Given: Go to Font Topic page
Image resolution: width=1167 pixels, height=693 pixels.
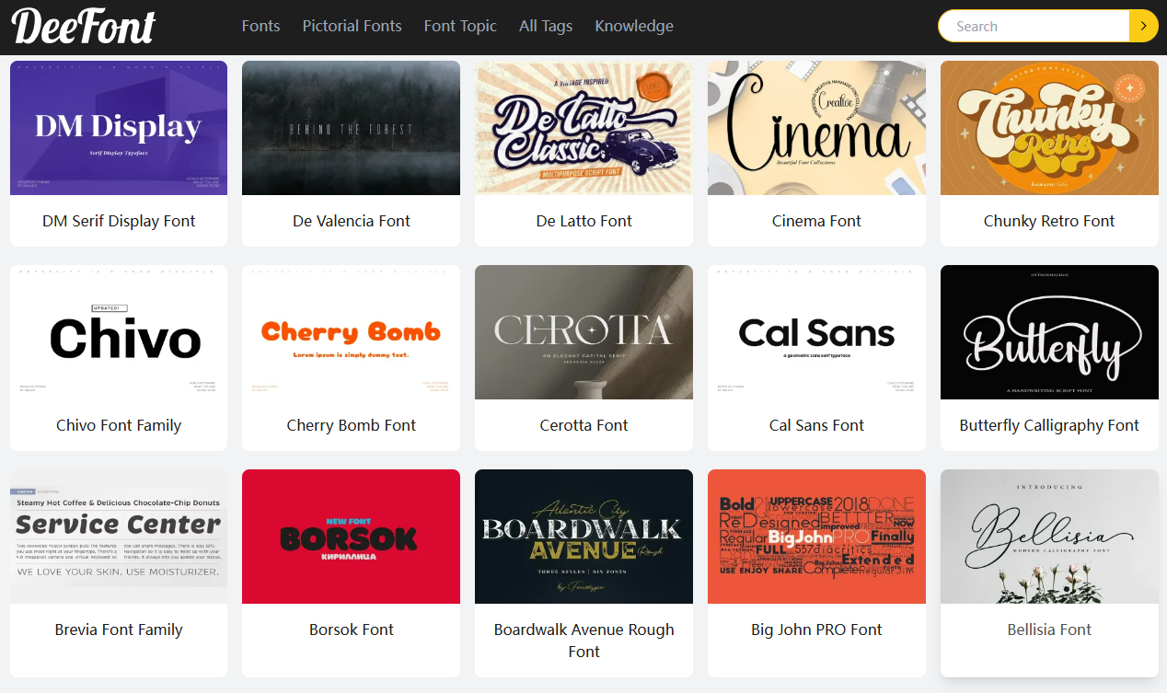Looking at the screenshot, I should (x=460, y=26).
